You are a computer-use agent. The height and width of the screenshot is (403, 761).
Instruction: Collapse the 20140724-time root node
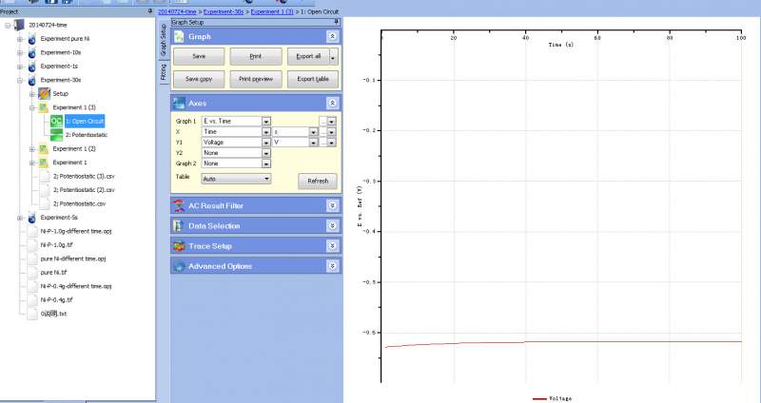pos(8,26)
